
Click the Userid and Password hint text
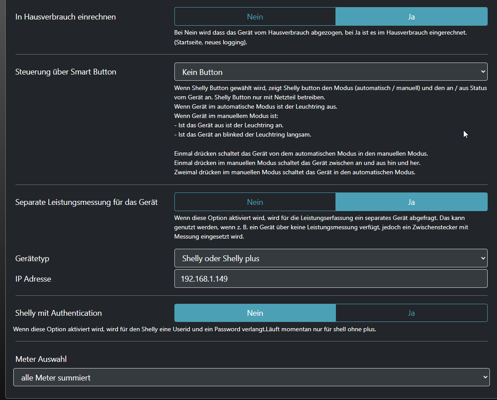194,329
